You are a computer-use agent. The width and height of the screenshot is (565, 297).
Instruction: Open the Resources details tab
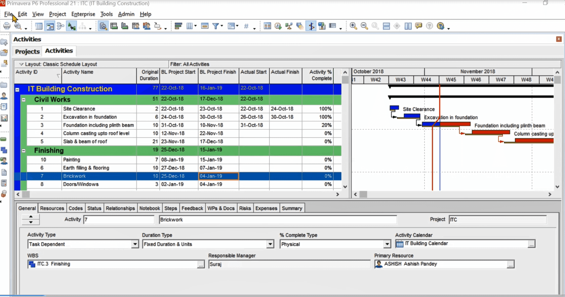click(52, 208)
